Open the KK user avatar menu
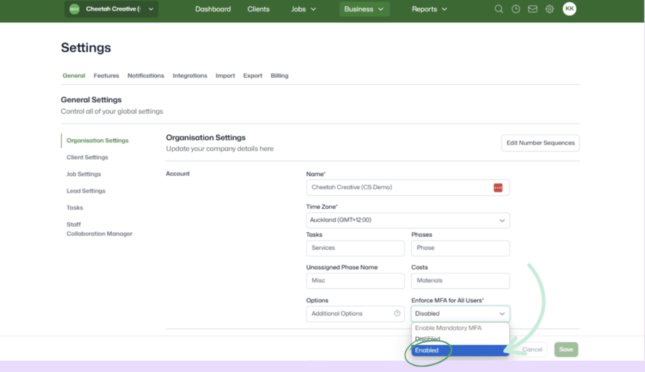 [569, 9]
